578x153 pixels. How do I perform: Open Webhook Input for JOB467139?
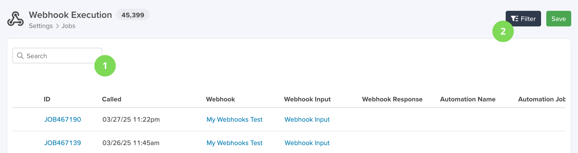307,143
